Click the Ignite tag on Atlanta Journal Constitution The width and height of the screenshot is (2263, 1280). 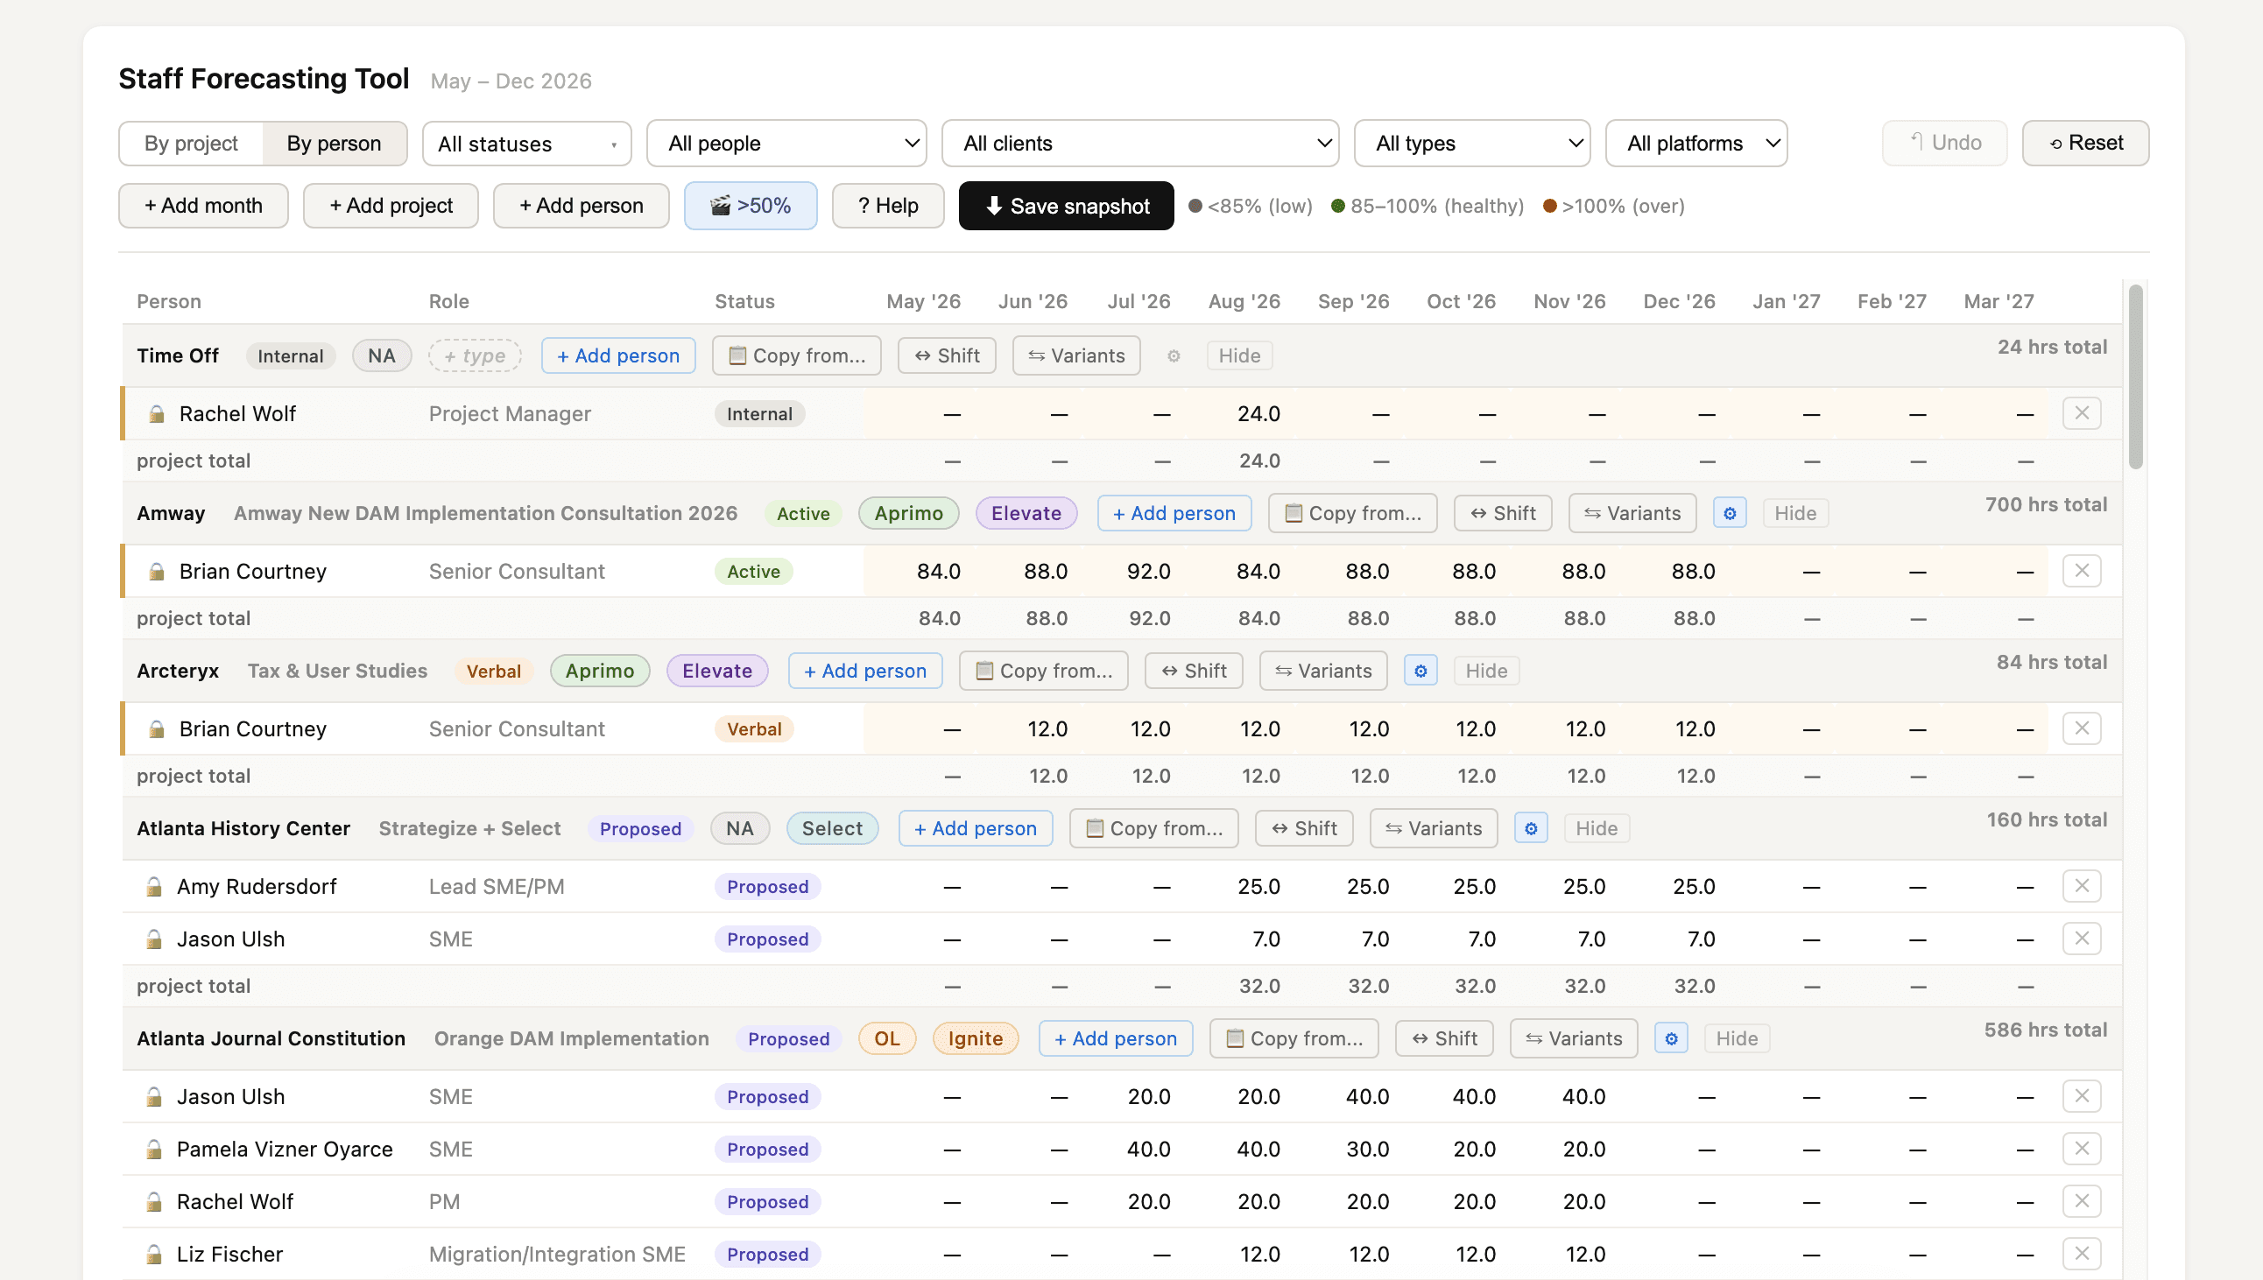click(x=976, y=1038)
